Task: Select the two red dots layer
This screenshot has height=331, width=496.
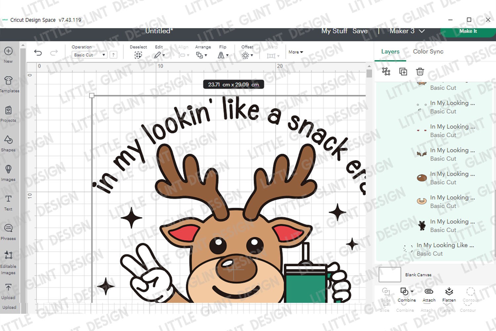Action: point(421,130)
